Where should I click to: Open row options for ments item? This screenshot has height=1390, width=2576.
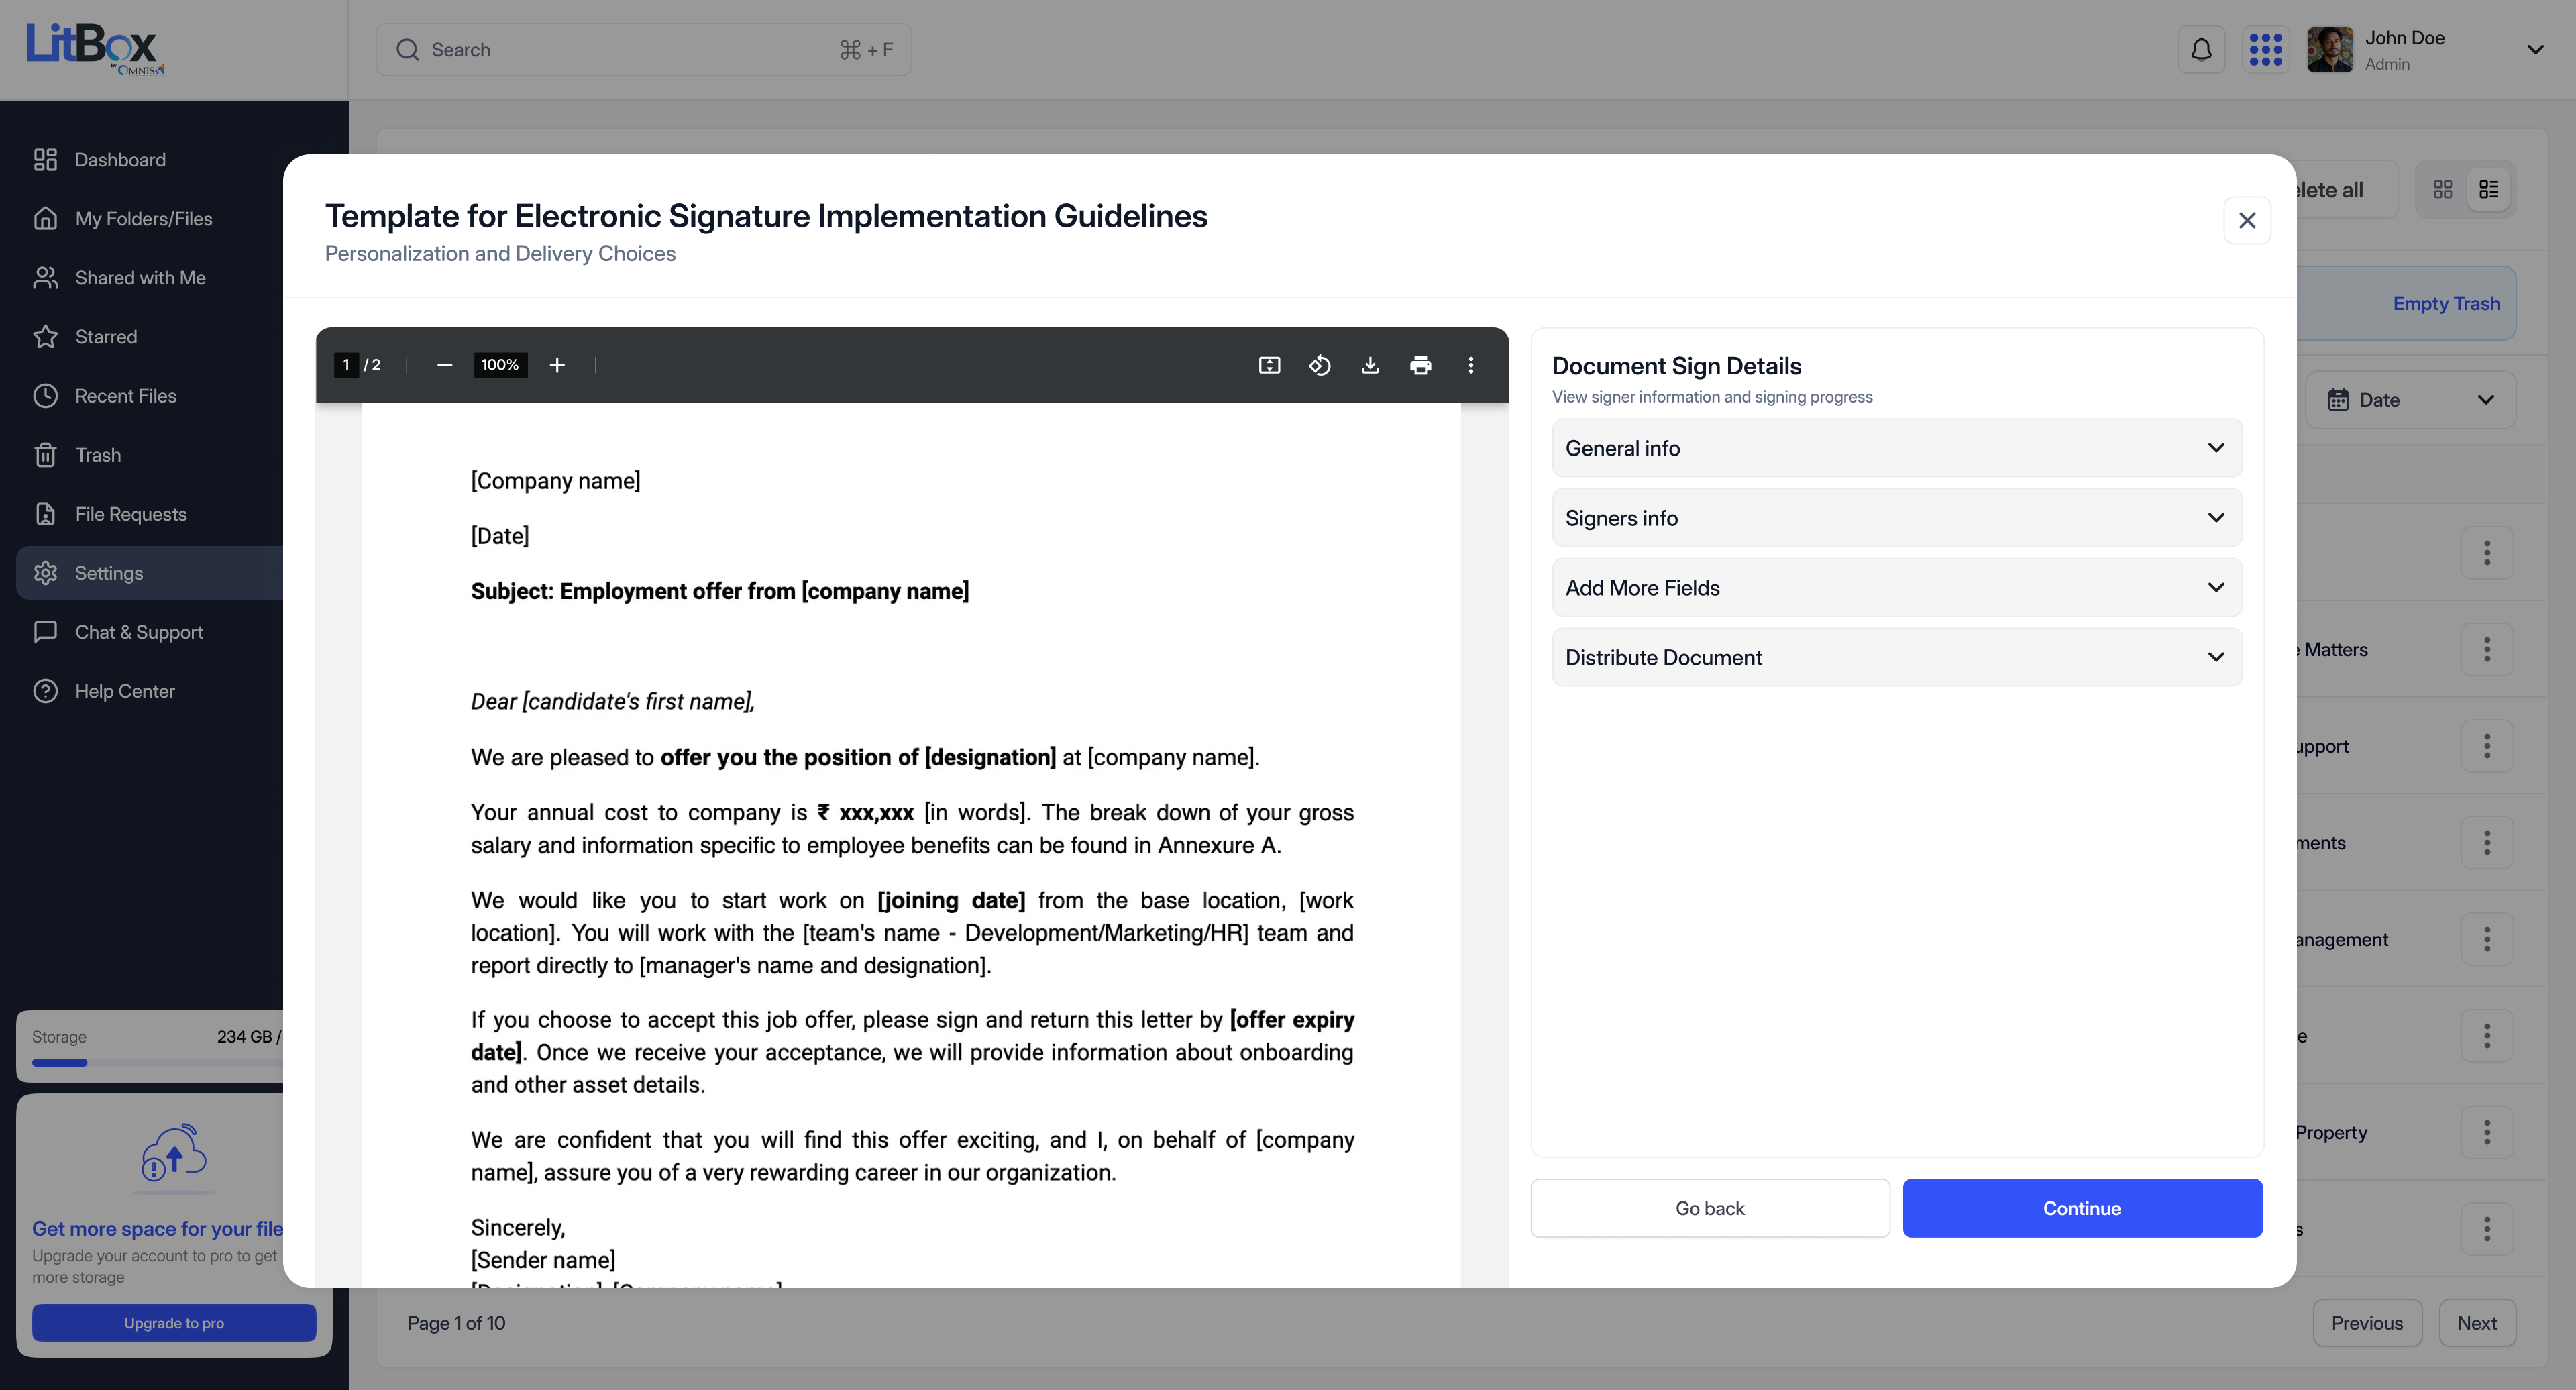pyautogui.click(x=2486, y=843)
